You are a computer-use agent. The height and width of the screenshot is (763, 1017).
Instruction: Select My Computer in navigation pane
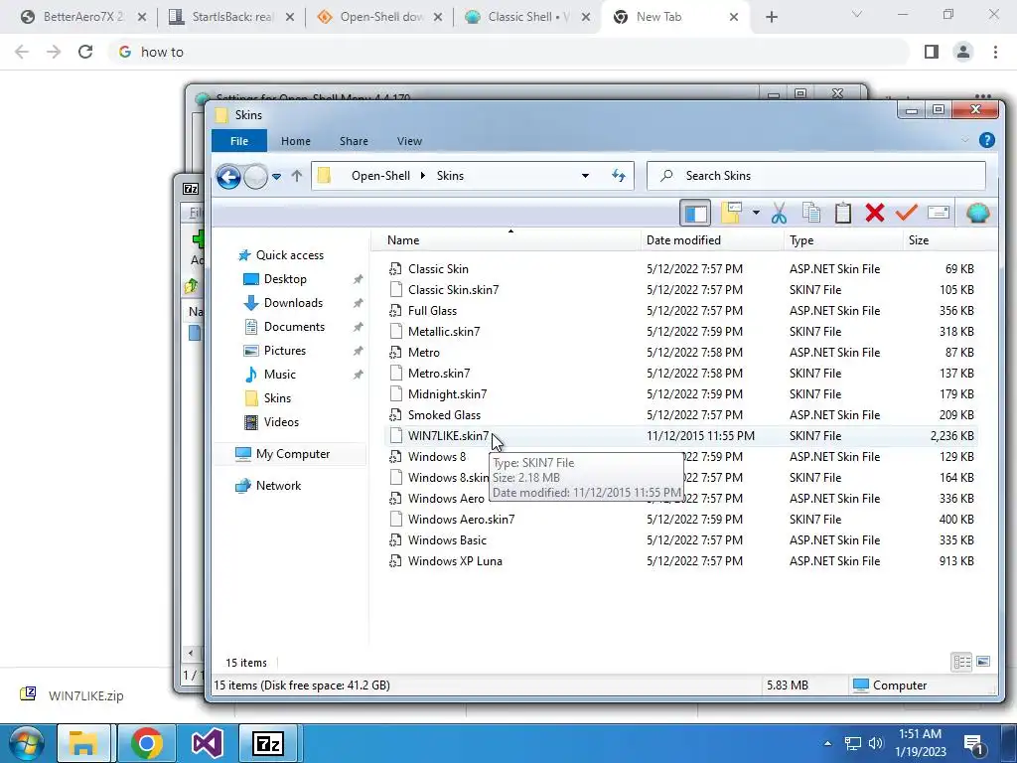tap(293, 454)
